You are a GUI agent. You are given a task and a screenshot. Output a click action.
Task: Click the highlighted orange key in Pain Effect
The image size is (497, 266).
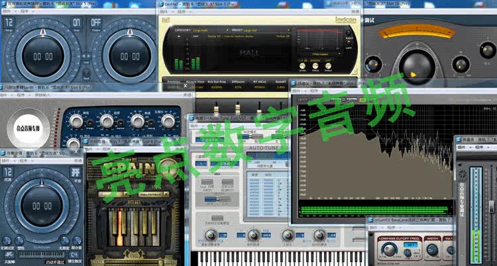[x=120, y=226]
